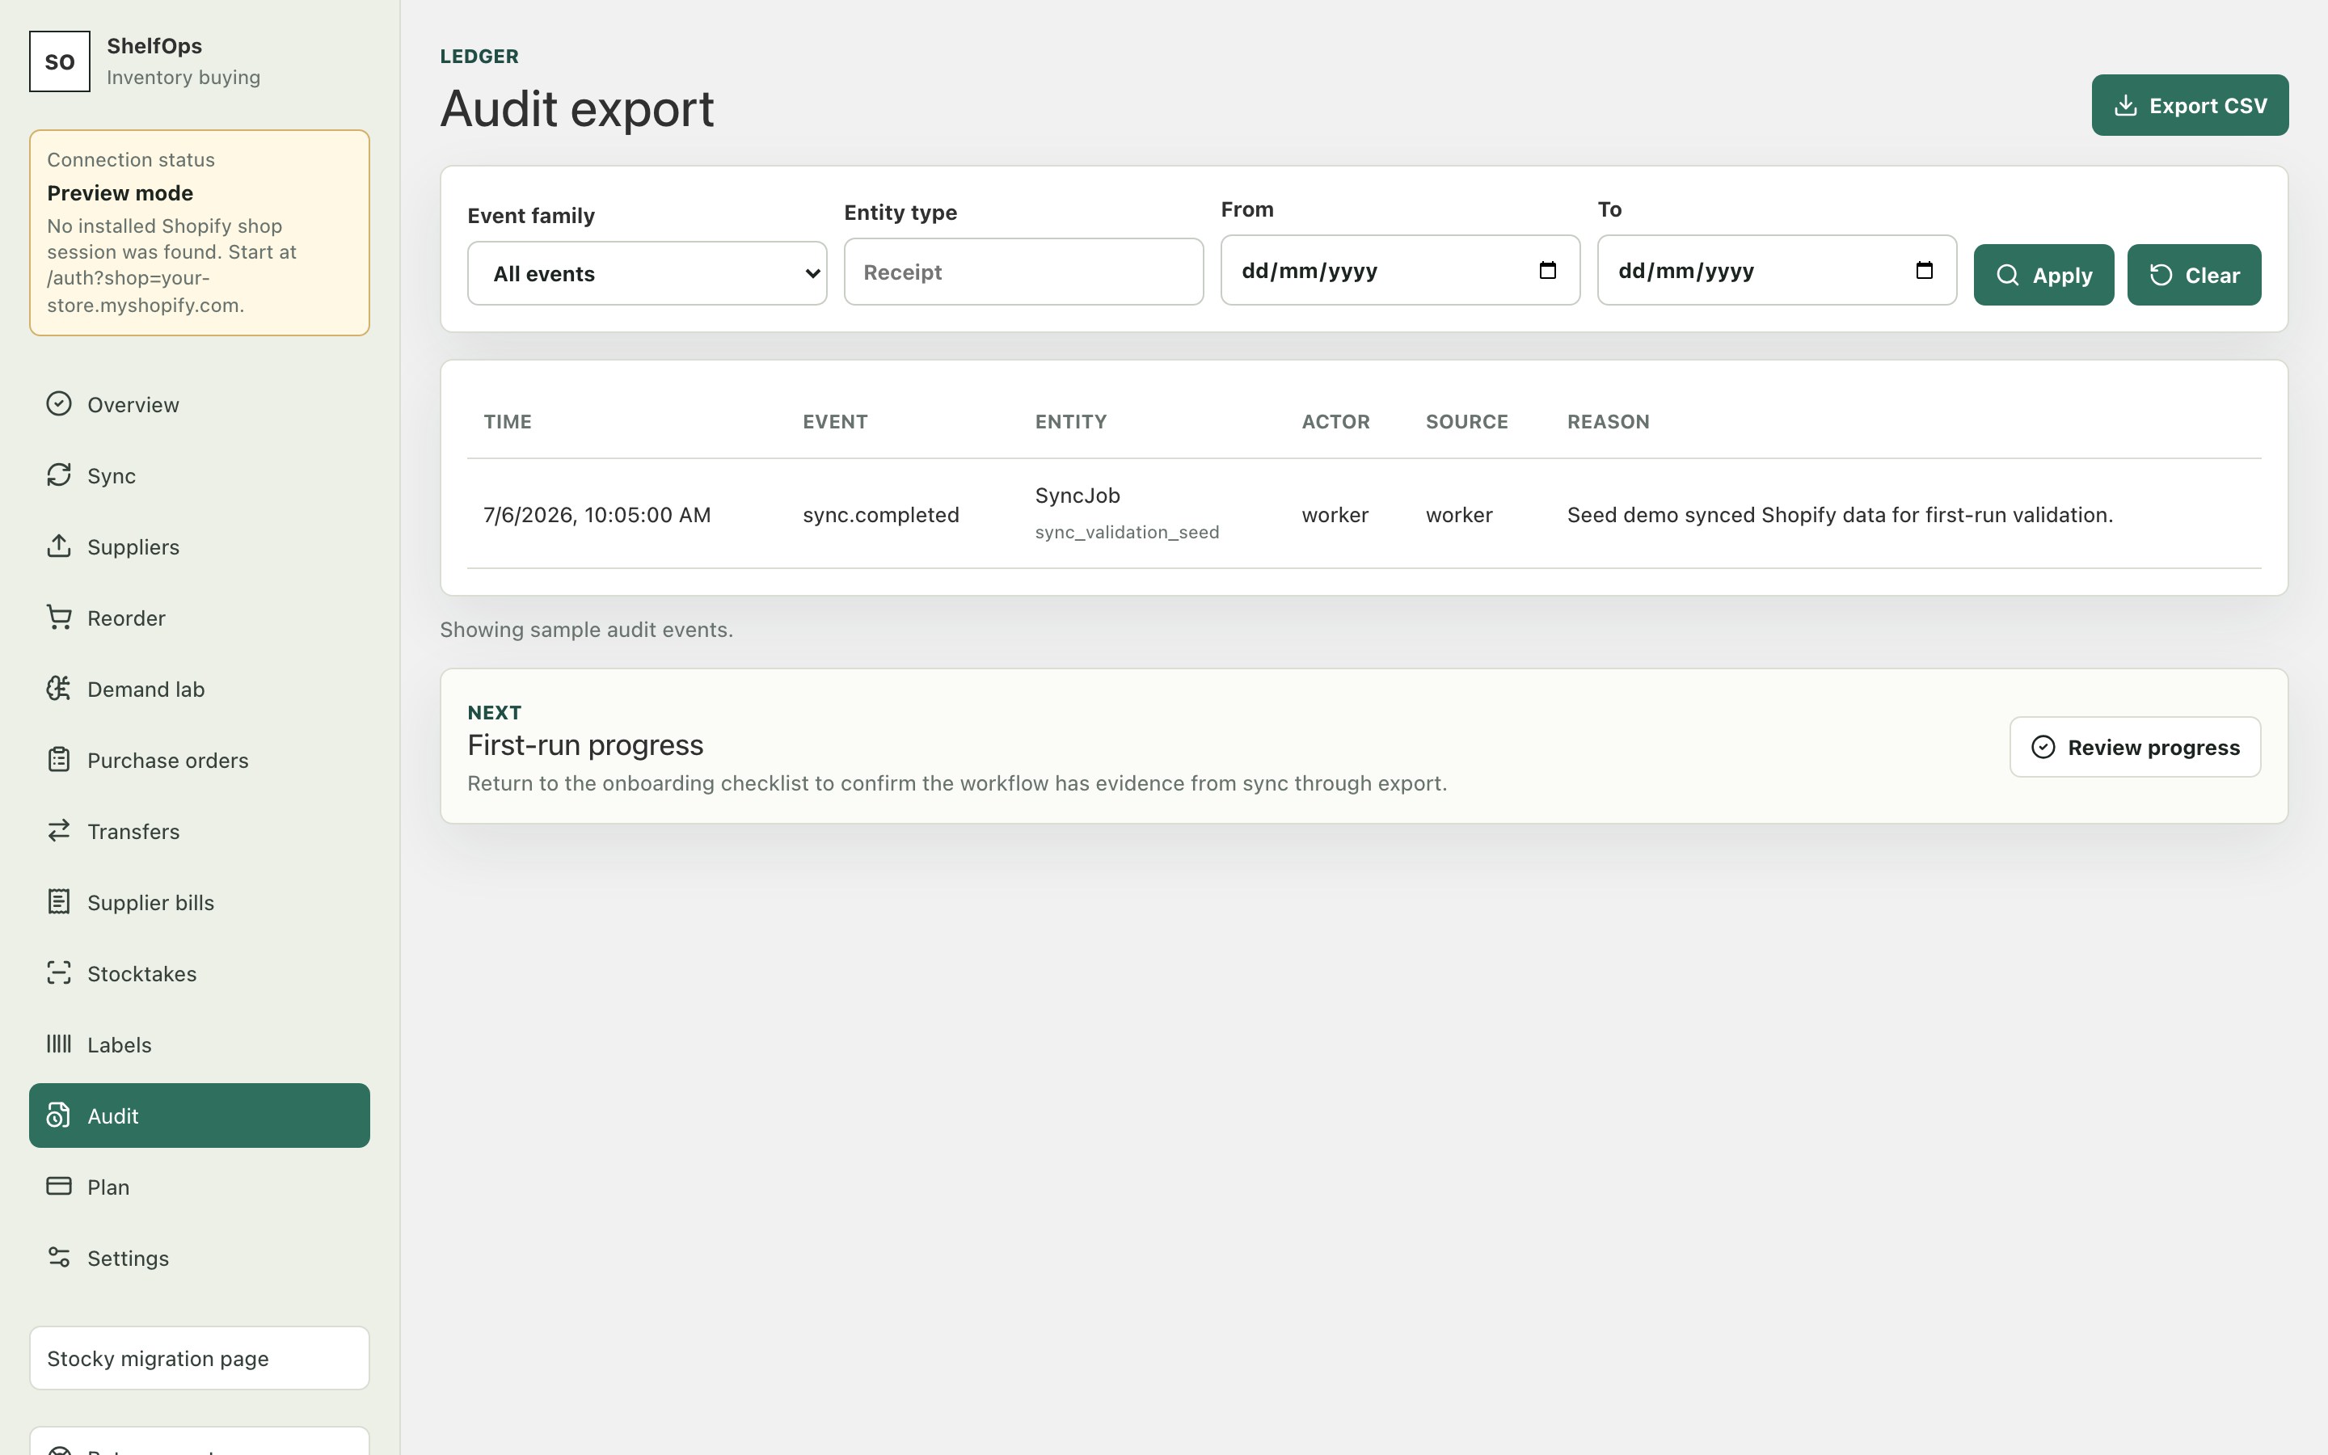2328x1455 pixels.
Task: Click the Preview mode connection status text
Action: pos(120,192)
